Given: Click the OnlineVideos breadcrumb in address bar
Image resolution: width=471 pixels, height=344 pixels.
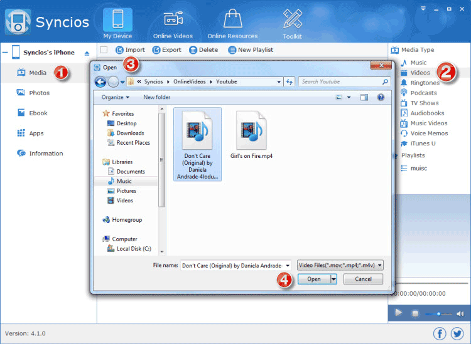Looking at the screenshot, I should [189, 81].
